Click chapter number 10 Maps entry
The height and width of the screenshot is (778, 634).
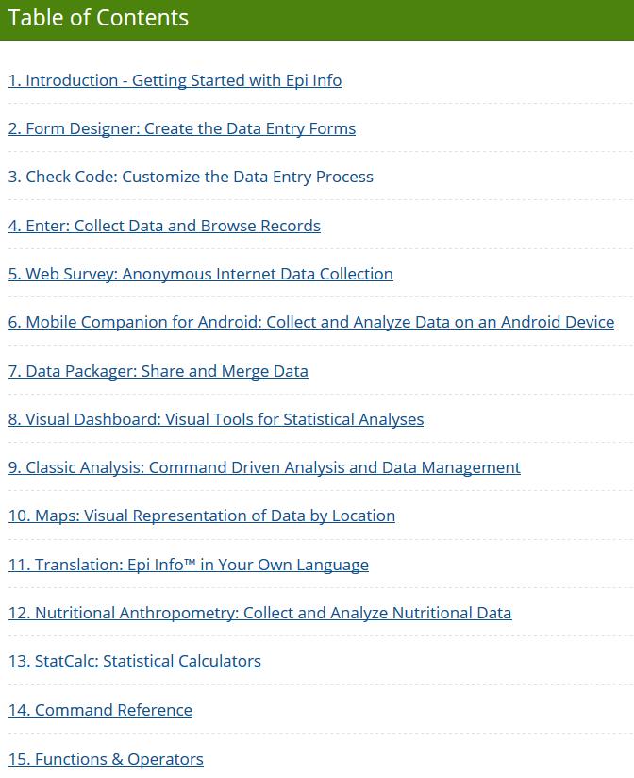pos(21,516)
